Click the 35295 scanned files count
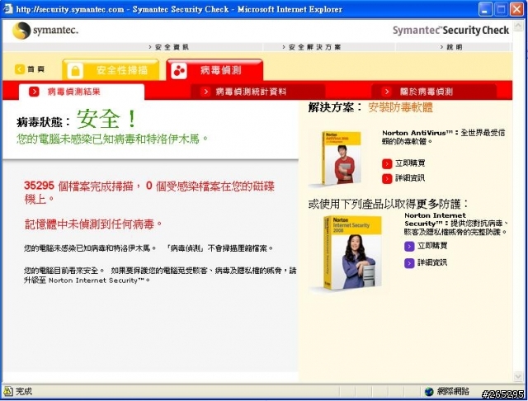The image size is (528, 401). tap(39, 186)
